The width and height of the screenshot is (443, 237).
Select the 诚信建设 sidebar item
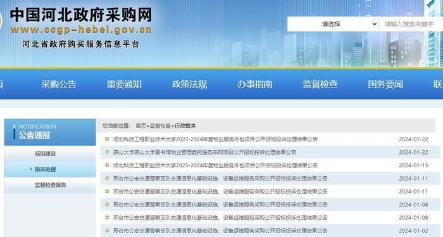45,153
